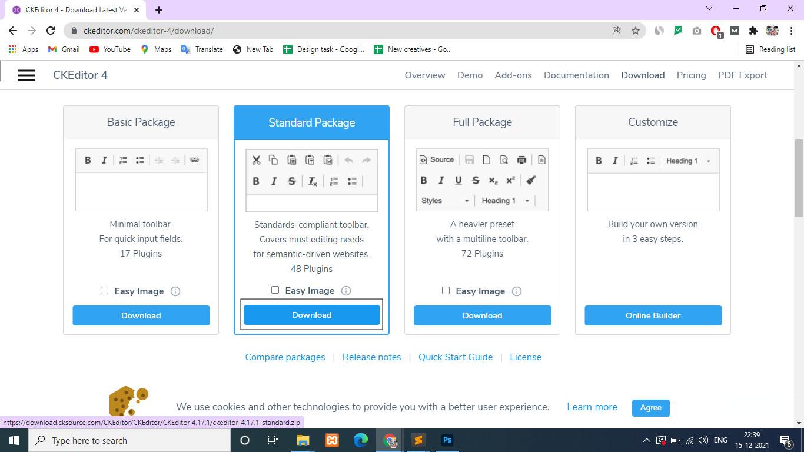Screen dimensions: 804x452
Task: Download the Standard Package
Action: click(311, 315)
